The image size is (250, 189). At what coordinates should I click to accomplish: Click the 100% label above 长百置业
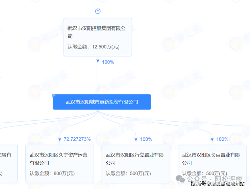(222, 139)
